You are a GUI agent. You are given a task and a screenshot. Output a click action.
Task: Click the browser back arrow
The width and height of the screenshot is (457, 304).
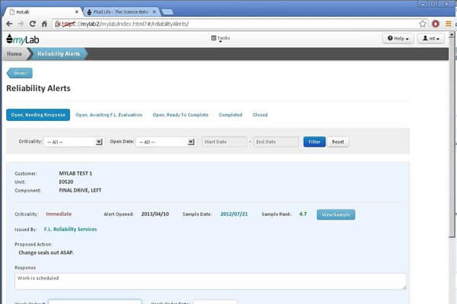point(8,24)
